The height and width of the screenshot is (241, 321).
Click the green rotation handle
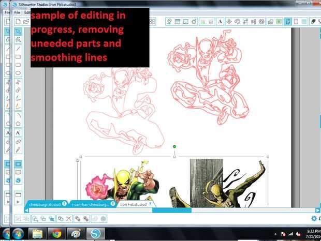tap(174, 146)
